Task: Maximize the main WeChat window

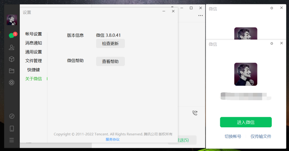Action: point(191,8)
